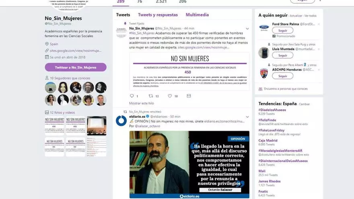This screenshot has width=354, height=199.
Task: Dismiss the Ford Store Palma suggestion
Action: (x=319, y=24)
